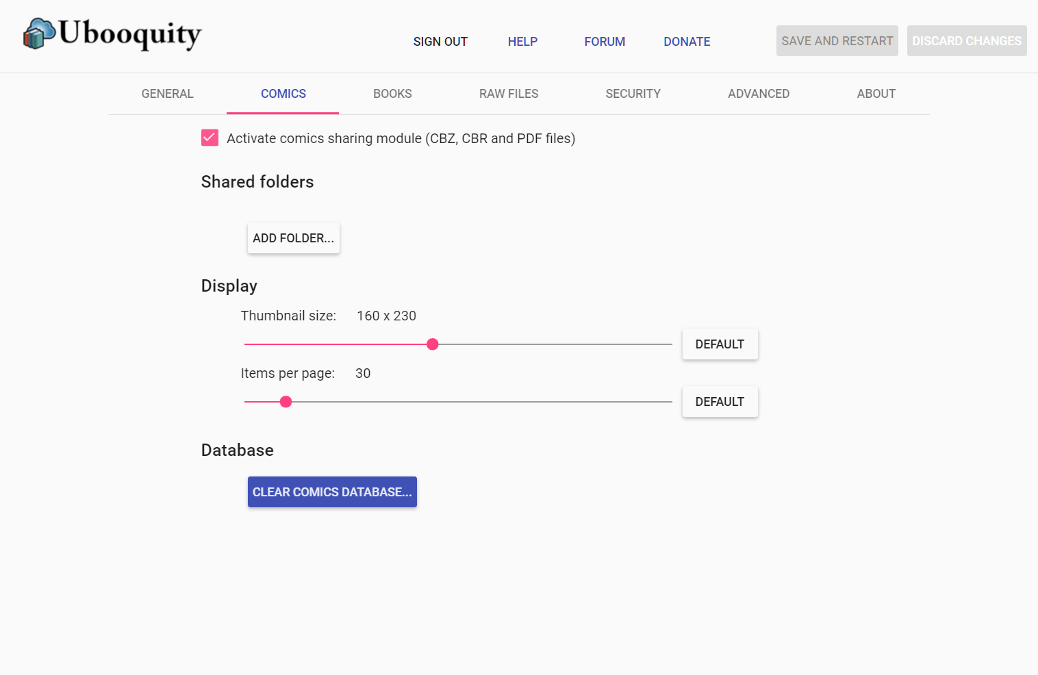Click the Items per page slider handle
The height and width of the screenshot is (675, 1038).
click(286, 402)
